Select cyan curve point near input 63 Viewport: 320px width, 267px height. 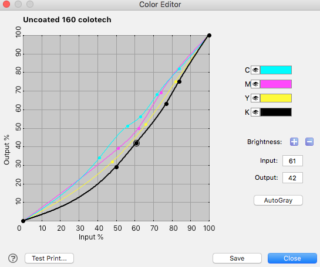point(140,117)
